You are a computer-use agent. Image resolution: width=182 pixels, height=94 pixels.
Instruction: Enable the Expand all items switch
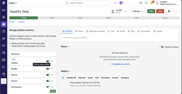162,47
